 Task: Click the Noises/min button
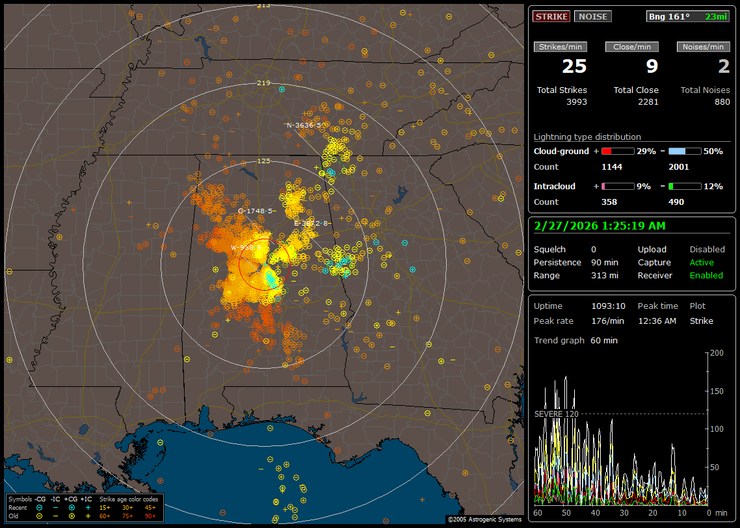[704, 47]
